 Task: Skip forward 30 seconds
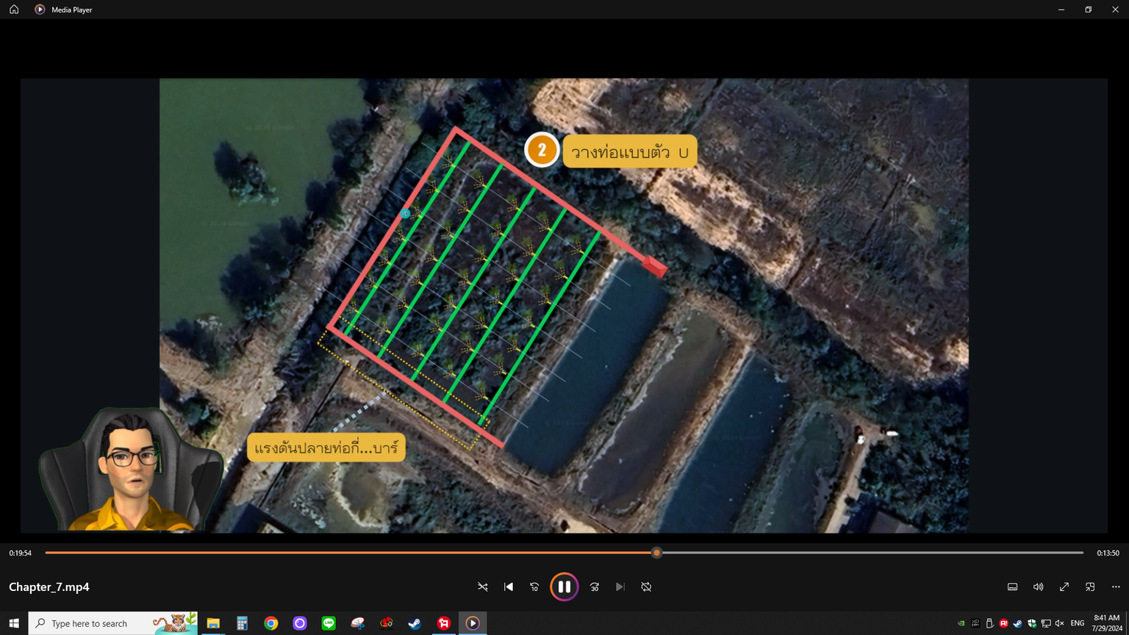[x=595, y=586]
